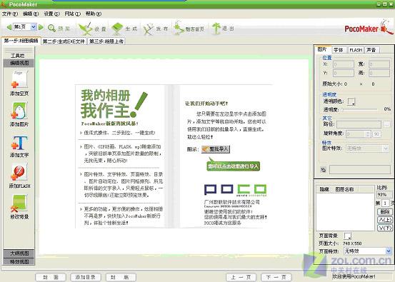Image resolution: width=395 pixels, height=282 pixels.
Task: Switch to 大纲视图 outline view in sidebar
Action: [19, 253]
